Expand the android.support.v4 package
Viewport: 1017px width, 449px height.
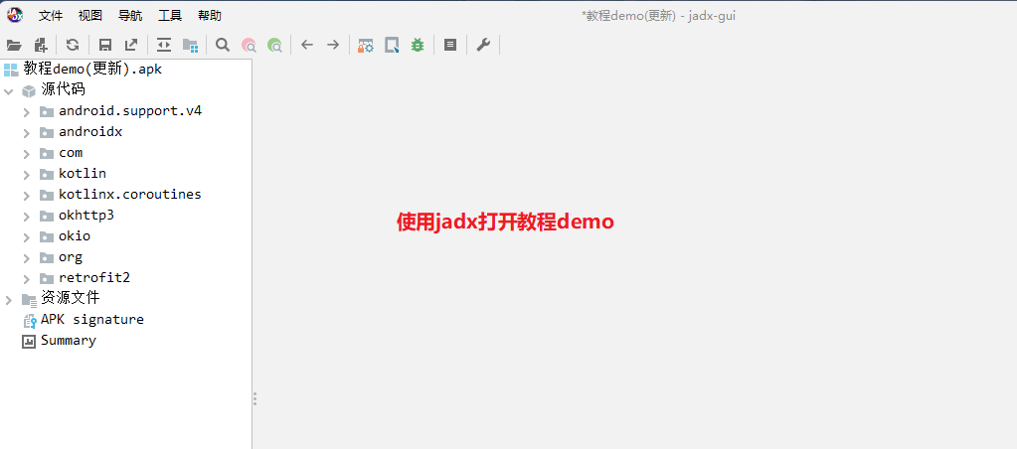coord(27,112)
